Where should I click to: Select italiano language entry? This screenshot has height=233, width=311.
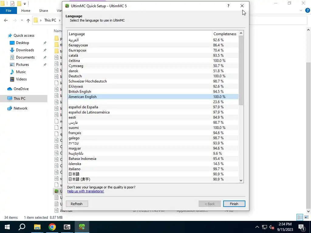click(153, 169)
